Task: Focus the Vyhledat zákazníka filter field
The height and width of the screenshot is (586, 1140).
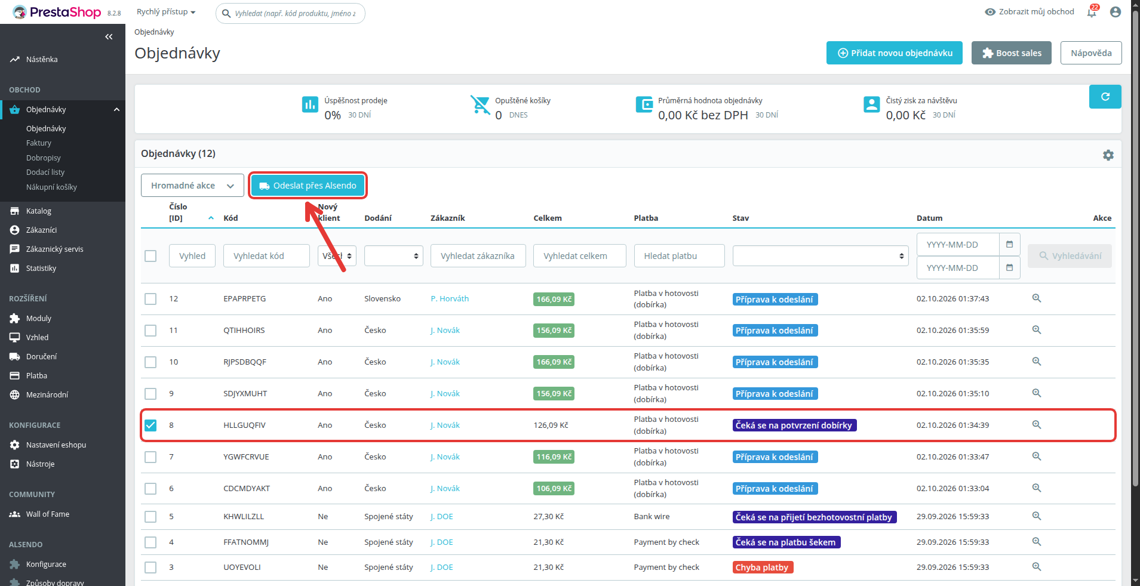Action: click(x=478, y=256)
